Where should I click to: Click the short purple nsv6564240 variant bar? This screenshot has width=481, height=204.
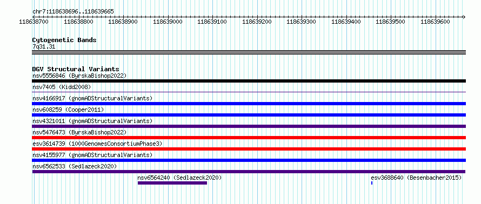click(x=172, y=183)
